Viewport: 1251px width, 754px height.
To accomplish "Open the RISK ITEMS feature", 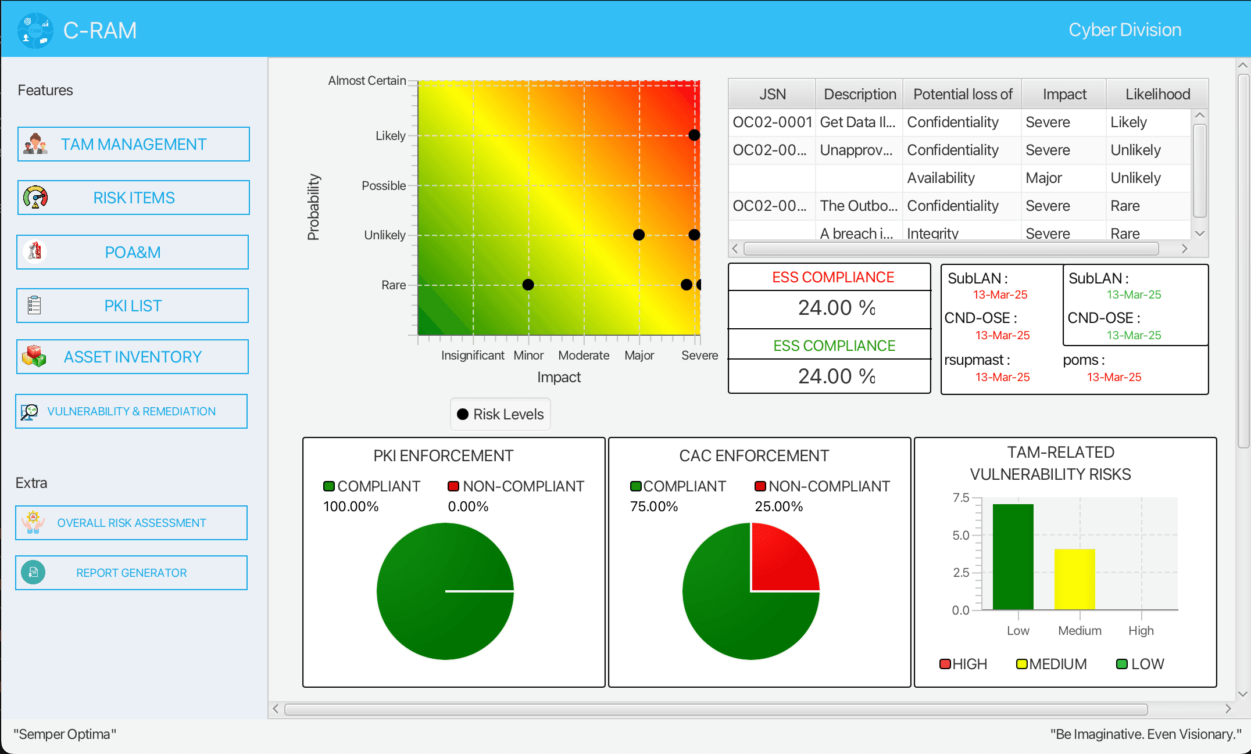I will point(134,198).
